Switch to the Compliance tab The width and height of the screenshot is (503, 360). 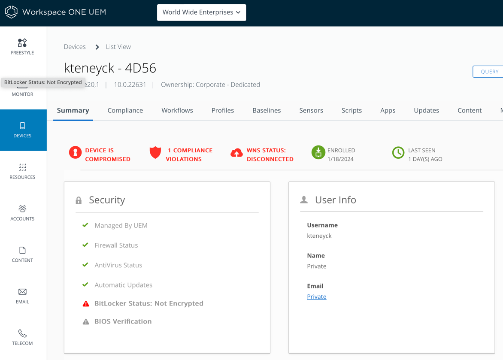pos(125,110)
